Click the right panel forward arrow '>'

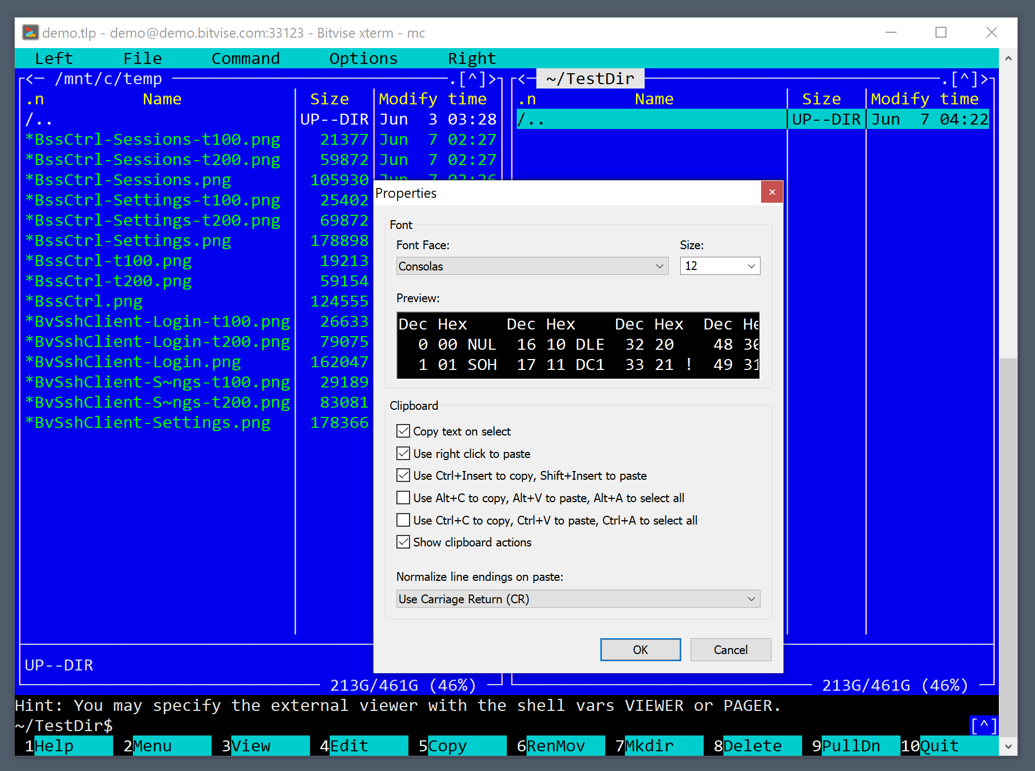(985, 79)
